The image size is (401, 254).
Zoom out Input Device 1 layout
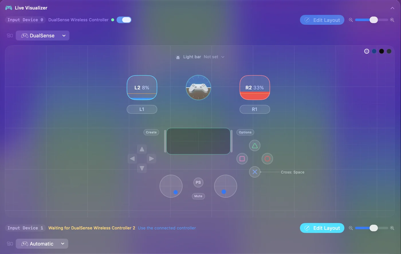(x=351, y=228)
